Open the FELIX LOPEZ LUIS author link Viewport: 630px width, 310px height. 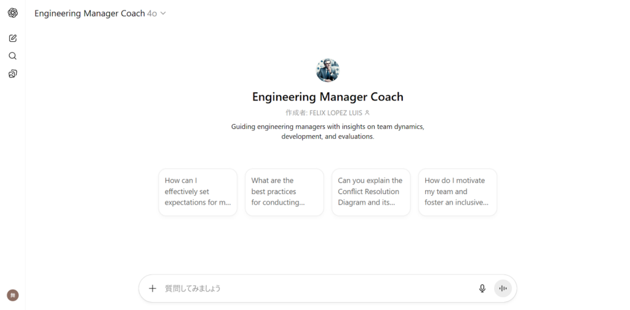pos(335,113)
